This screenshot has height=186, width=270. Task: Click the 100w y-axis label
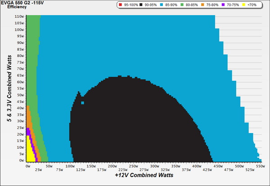tap(19, 30)
